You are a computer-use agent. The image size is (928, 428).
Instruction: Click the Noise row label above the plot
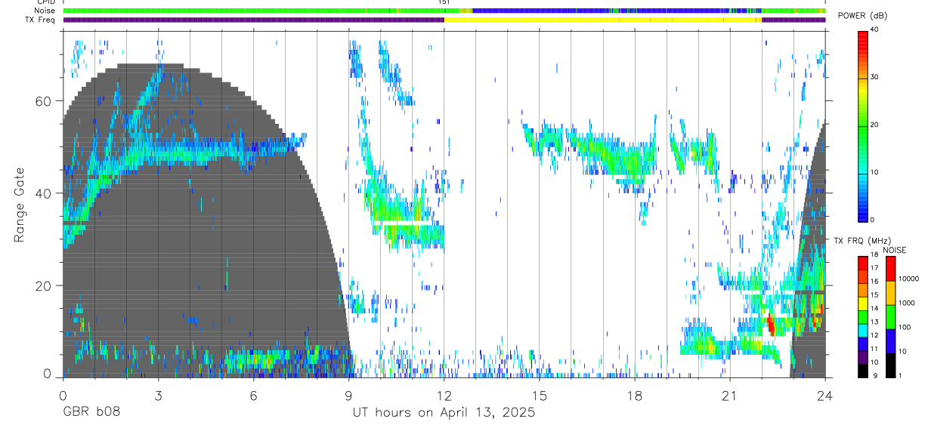point(44,11)
